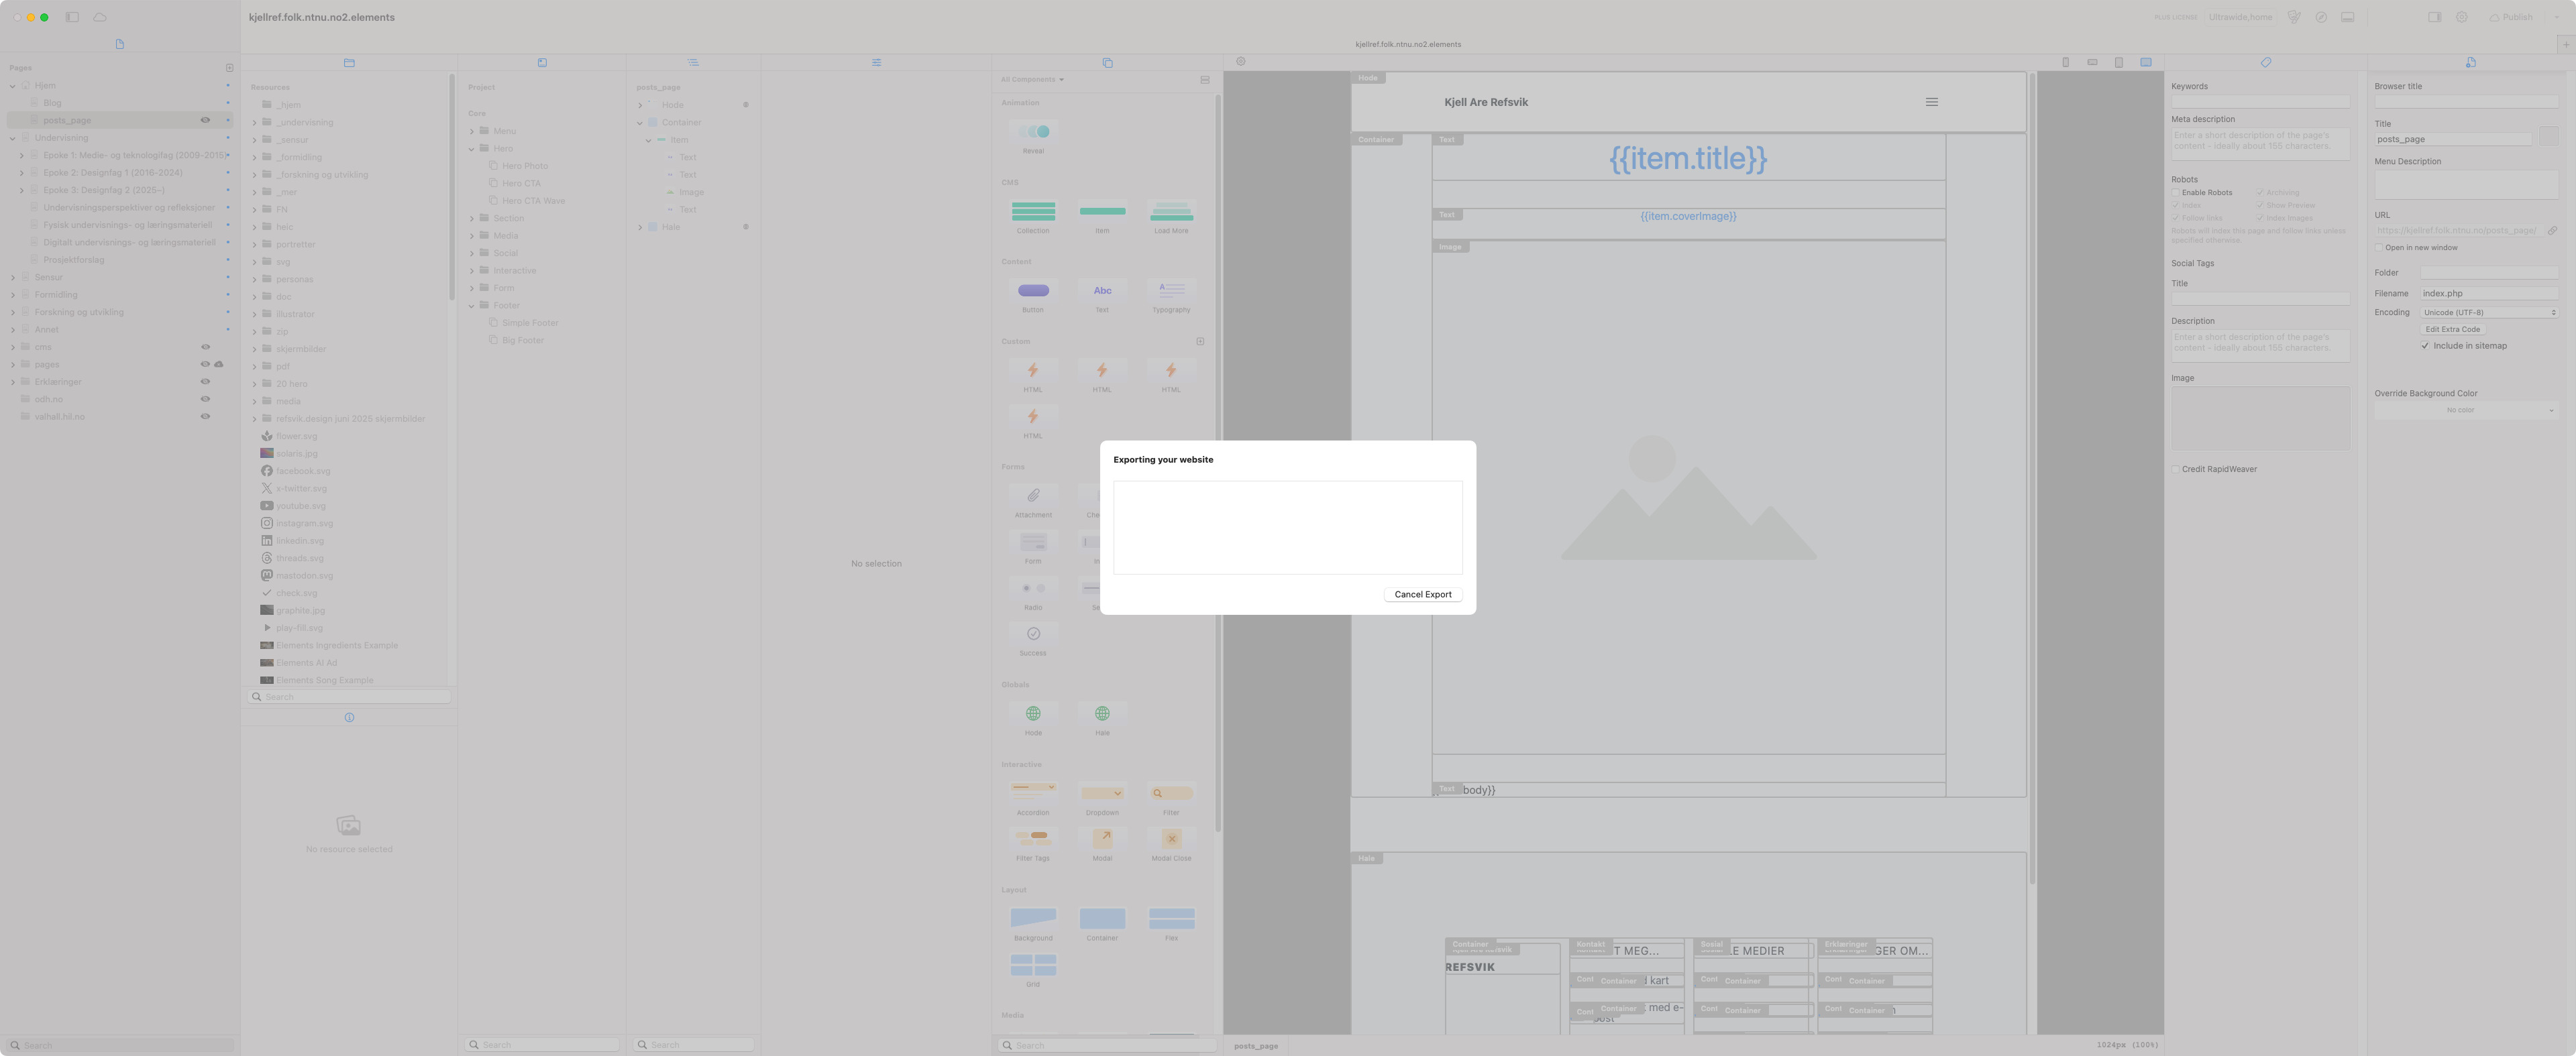Click the Filename input field
The width and height of the screenshot is (2576, 1056).
tap(2488, 294)
